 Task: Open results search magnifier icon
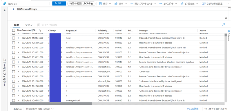(x=224, y=25)
